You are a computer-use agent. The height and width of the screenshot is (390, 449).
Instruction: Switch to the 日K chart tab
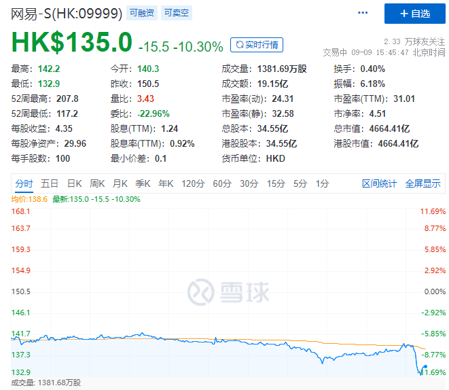pyautogui.click(x=74, y=183)
